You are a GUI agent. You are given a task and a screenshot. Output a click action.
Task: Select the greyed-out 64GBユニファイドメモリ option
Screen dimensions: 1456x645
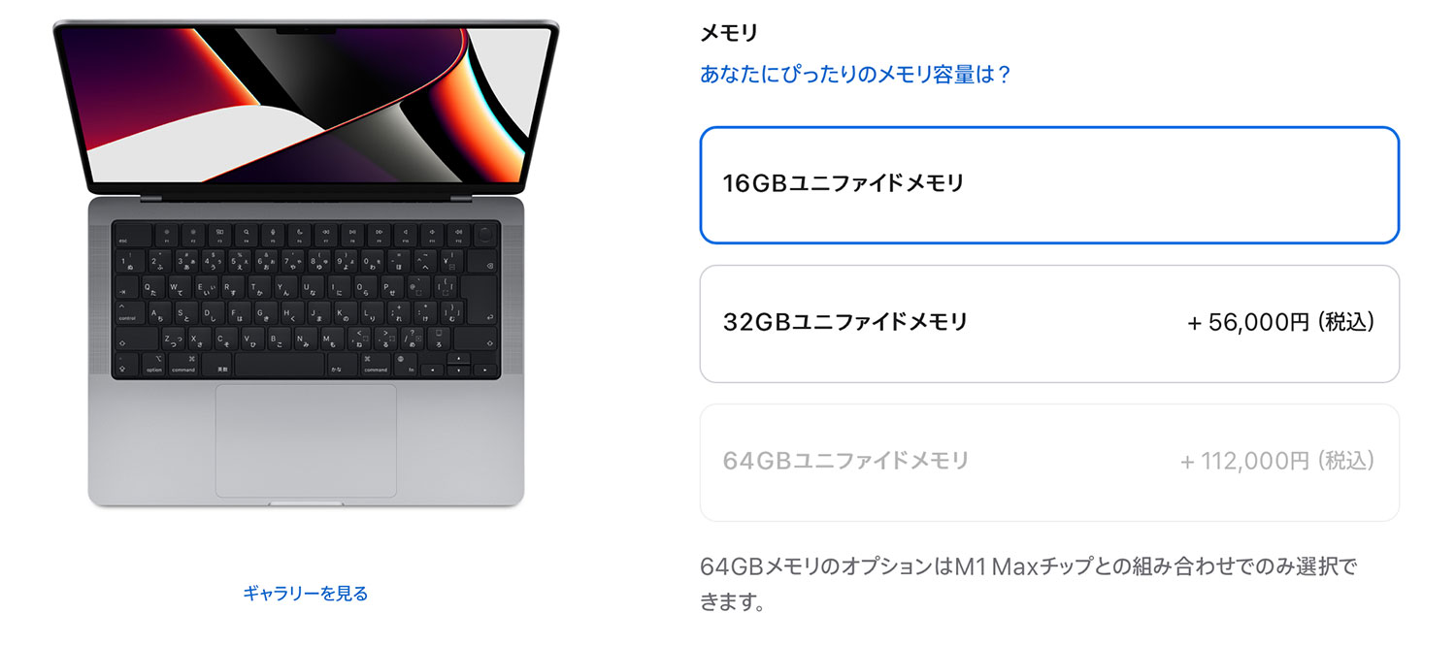(x=1049, y=463)
